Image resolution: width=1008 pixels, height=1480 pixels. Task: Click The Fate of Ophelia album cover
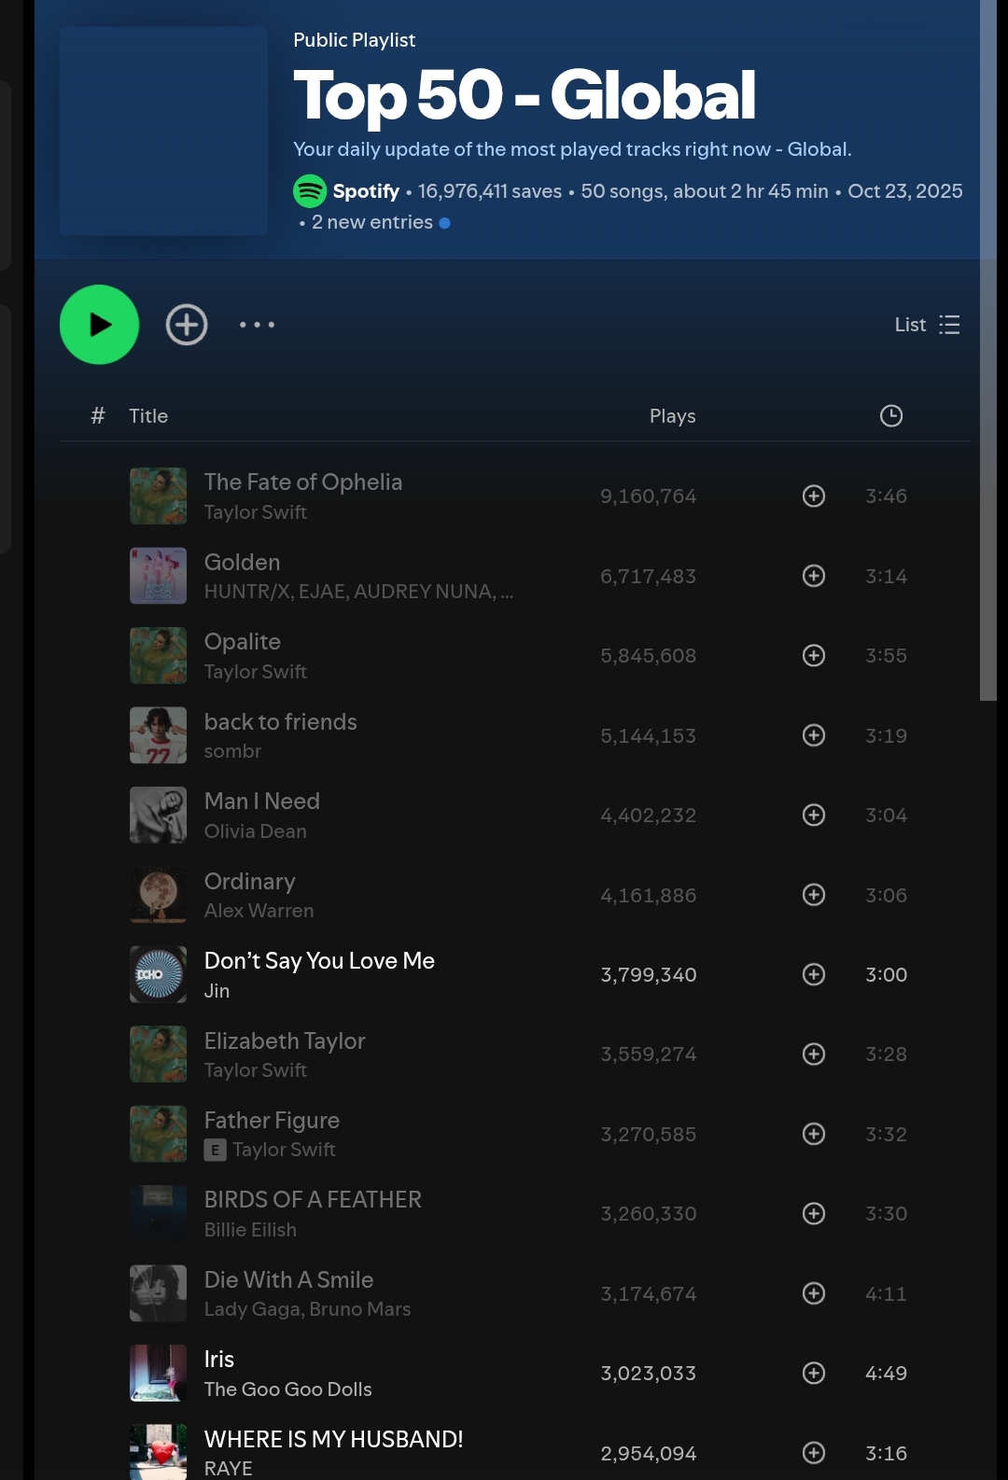pyautogui.click(x=158, y=496)
